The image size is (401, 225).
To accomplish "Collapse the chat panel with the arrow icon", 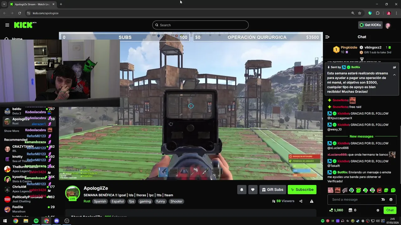I will point(327,37).
